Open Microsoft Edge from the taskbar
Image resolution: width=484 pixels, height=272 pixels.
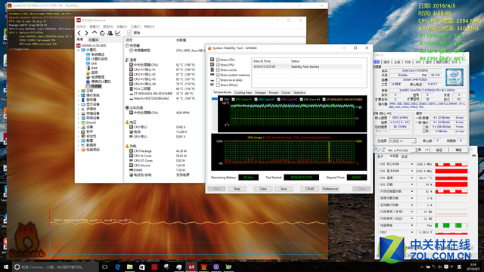pyautogui.click(x=117, y=267)
